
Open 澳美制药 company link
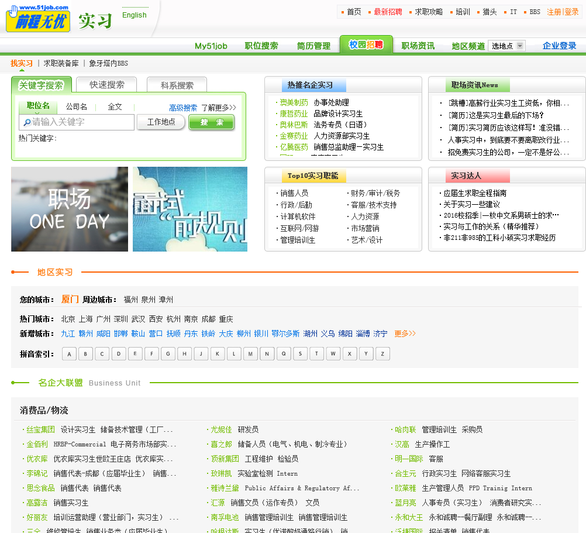point(294,102)
